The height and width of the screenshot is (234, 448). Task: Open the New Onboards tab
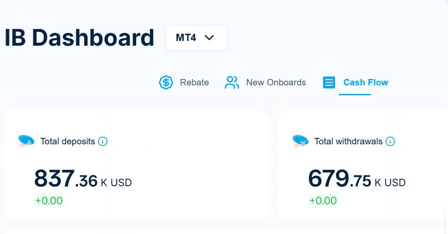pyautogui.click(x=276, y=82)
